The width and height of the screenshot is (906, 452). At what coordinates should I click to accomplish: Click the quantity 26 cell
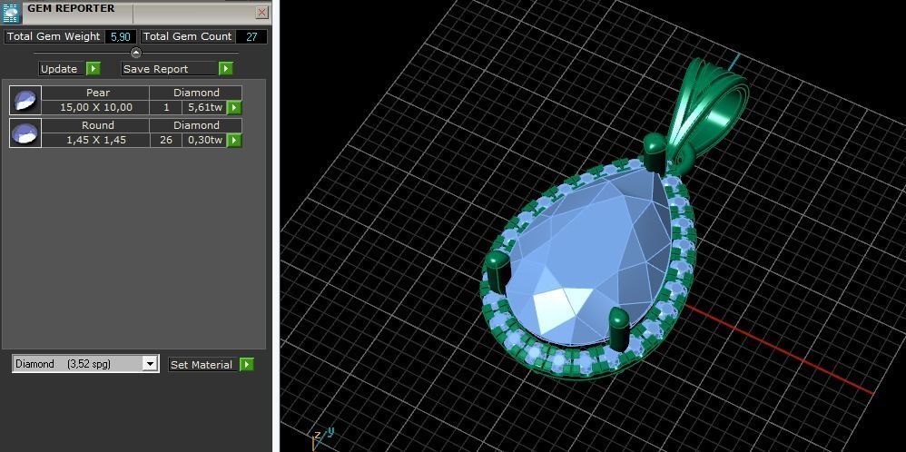click(166, 140)
